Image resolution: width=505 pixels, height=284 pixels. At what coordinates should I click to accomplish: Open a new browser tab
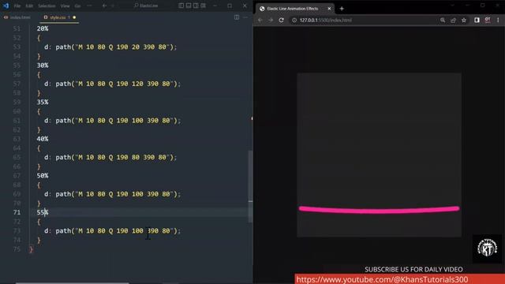[x=342, y=9]
